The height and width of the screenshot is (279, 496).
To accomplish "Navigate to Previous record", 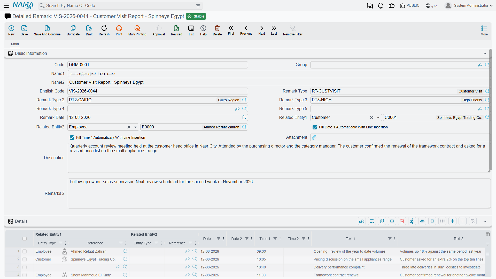I will point(246,30).
